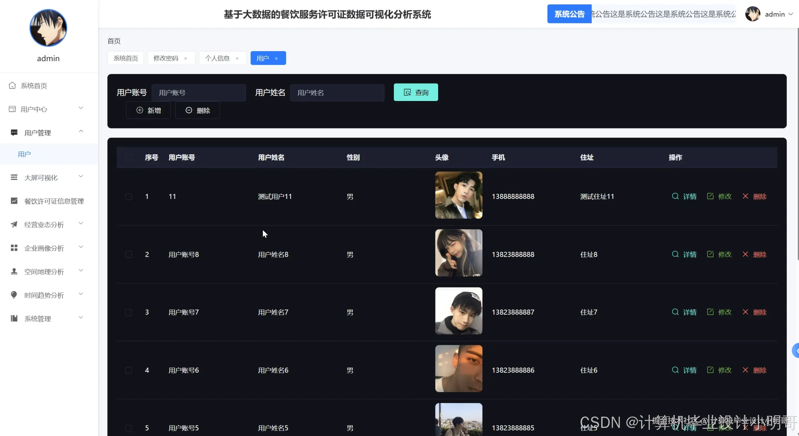Tick the checkbox for row 1
Image resolution: width=799 pixels, height=436 pixels.
coord(128,197)
